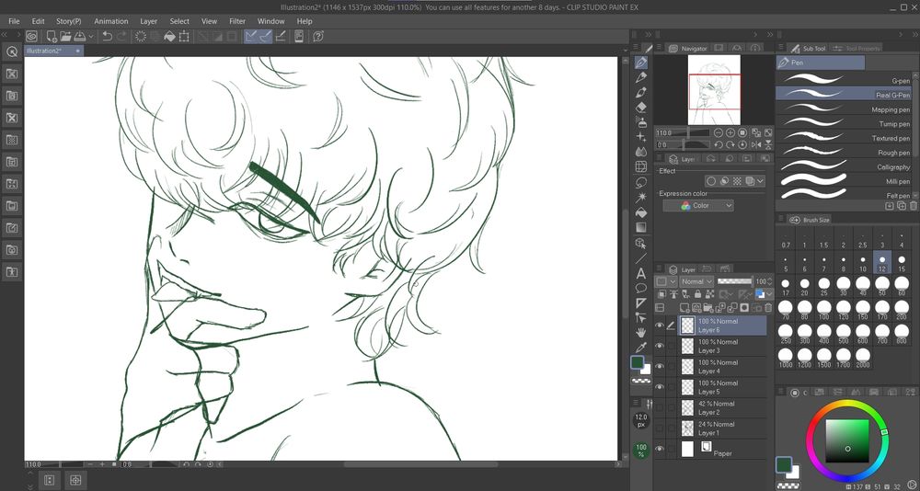Adjust the layer opacity slider
Image resolution: width=920 pixels, height=491 pixels.
click(x=734, y=281)
